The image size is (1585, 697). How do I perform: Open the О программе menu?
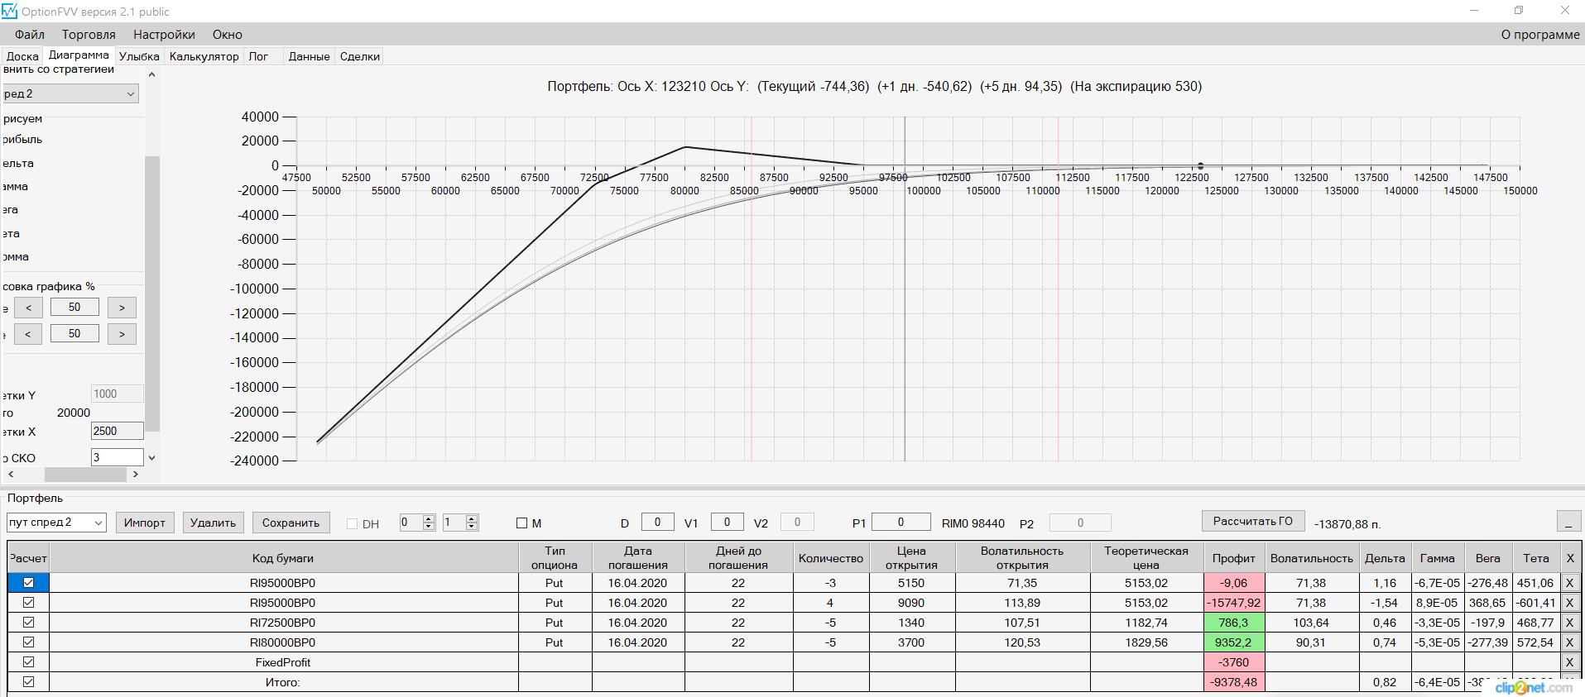coord(1540,35)
